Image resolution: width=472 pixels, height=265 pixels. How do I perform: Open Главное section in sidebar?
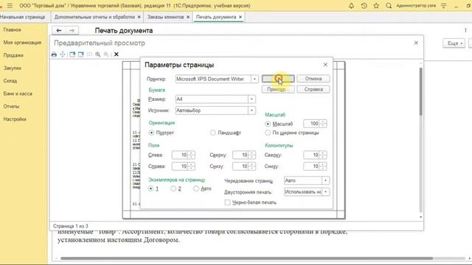(x=13, y=29)
